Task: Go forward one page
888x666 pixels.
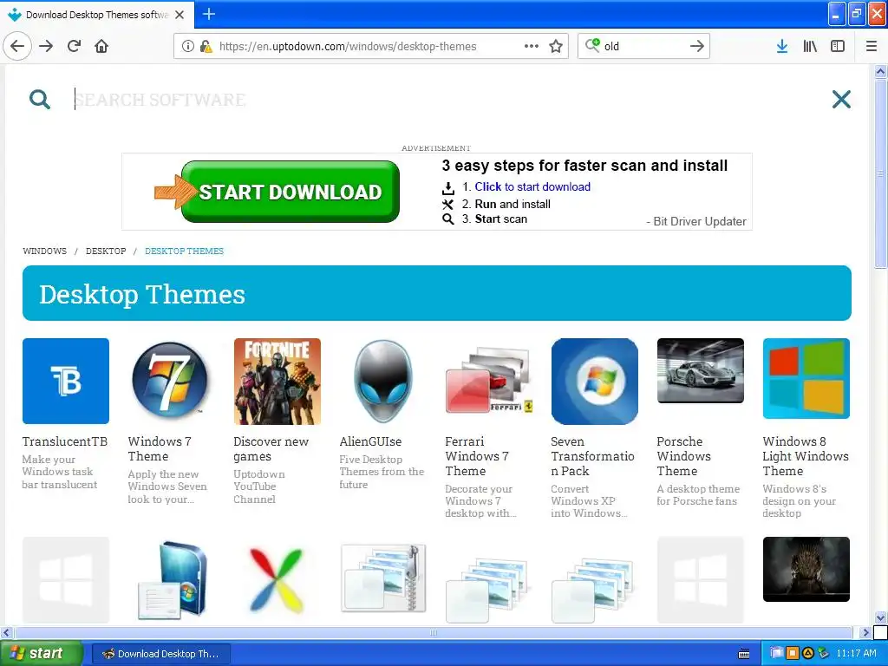Action: [46, 46]
